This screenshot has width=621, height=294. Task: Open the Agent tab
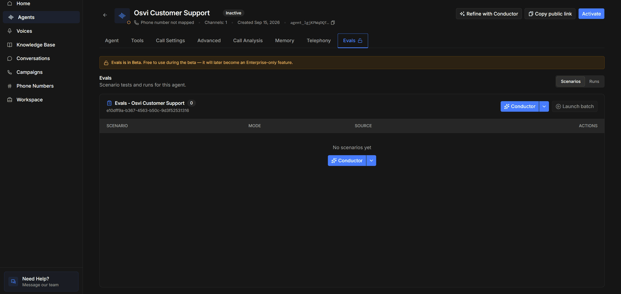[x=112, y=41]
